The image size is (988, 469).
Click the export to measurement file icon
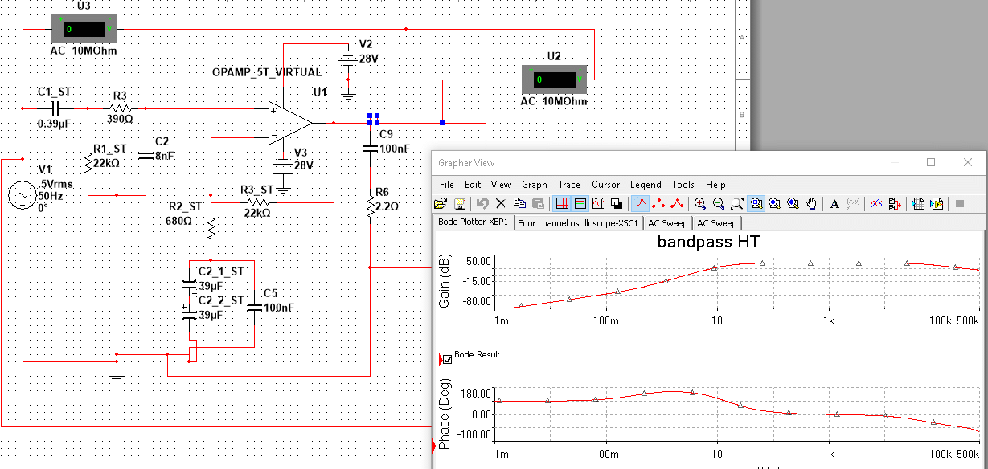pyautogui.click(x=937, y=204)
